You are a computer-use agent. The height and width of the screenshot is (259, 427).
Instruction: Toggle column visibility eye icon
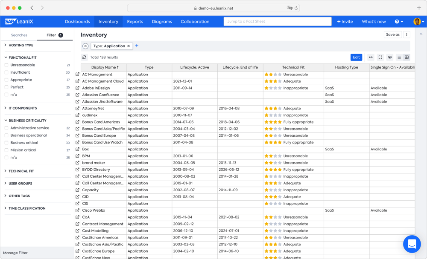click(390, 58)
